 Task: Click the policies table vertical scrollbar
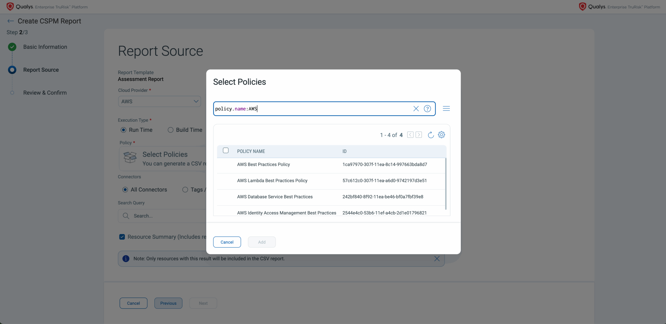pos(446,183)
